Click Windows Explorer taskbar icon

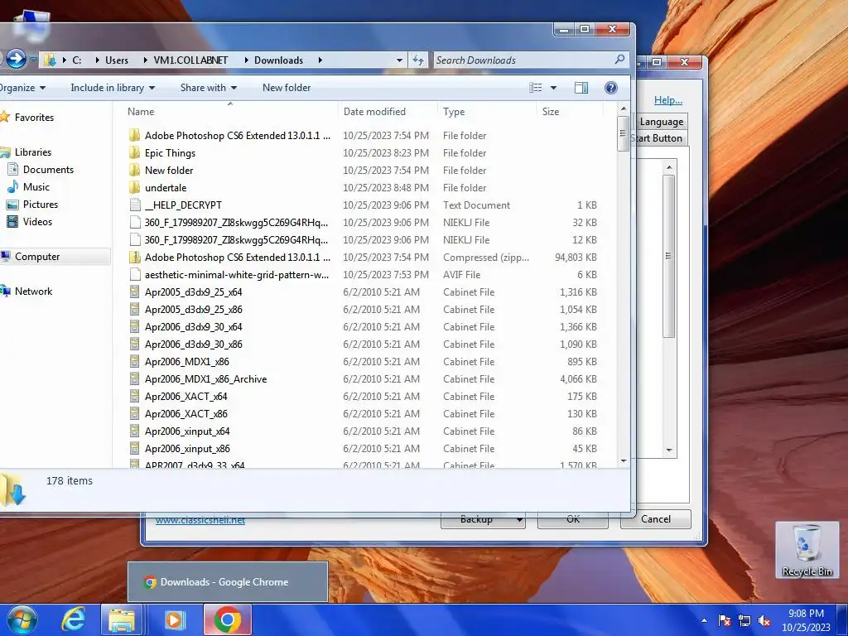click(121, 619)
